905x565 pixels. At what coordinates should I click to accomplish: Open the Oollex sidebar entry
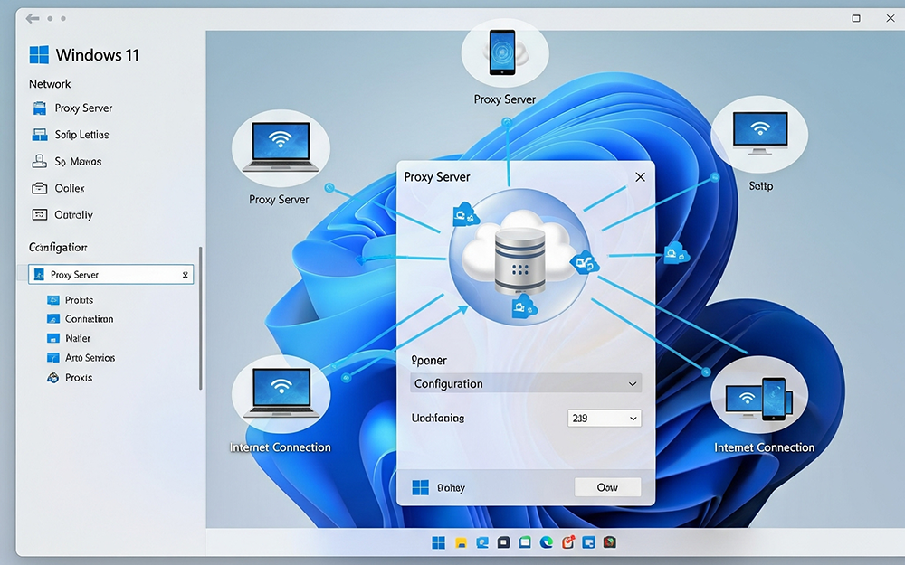click(x=58, y=188)
